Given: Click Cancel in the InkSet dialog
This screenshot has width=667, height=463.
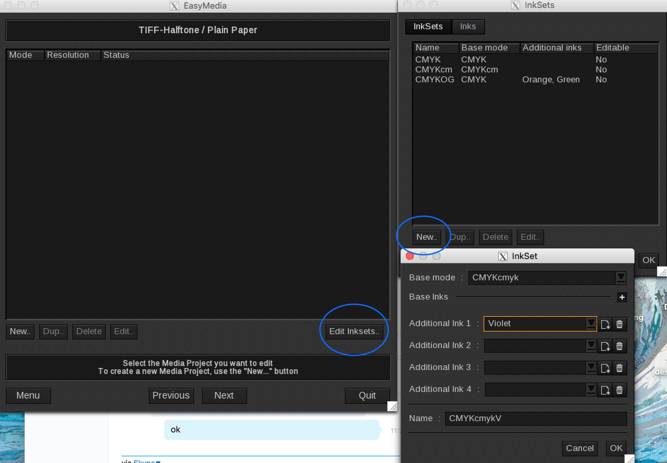Looking at the screenshot, I should [580, 448].
